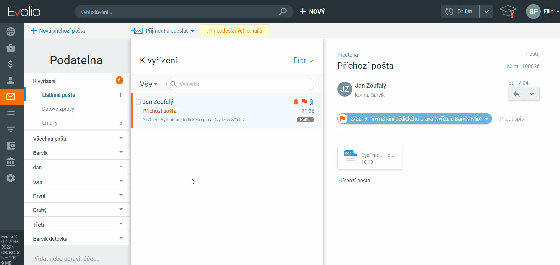Expand the Filtr dropdown
Screen dimensions: 560x265
[x=303, y=60]
